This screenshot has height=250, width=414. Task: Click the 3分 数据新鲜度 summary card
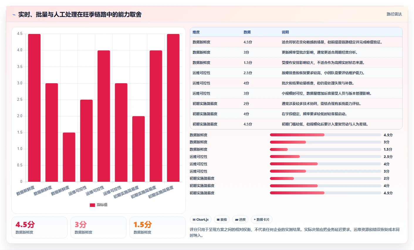[x=98, y=227]
